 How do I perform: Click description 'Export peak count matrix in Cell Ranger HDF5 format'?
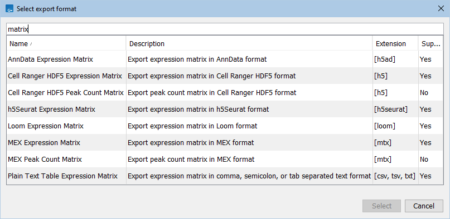click(212, 92)
